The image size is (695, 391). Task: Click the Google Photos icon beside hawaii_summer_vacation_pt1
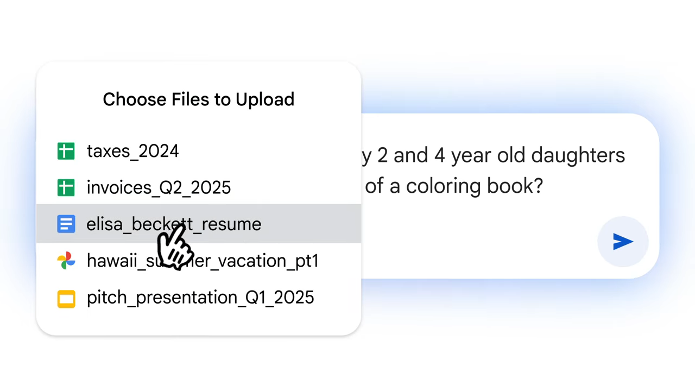point(66,261)
